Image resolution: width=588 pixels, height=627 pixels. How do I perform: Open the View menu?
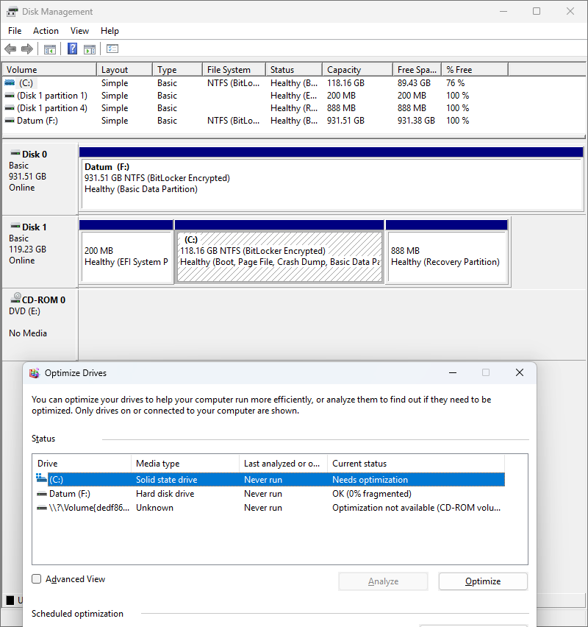click(x=79, y=31)
